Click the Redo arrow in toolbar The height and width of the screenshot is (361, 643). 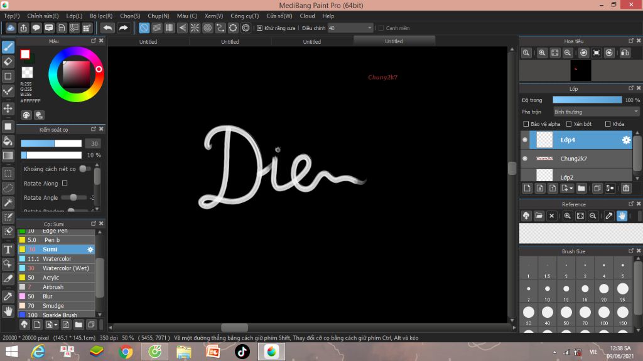[123, 28]
